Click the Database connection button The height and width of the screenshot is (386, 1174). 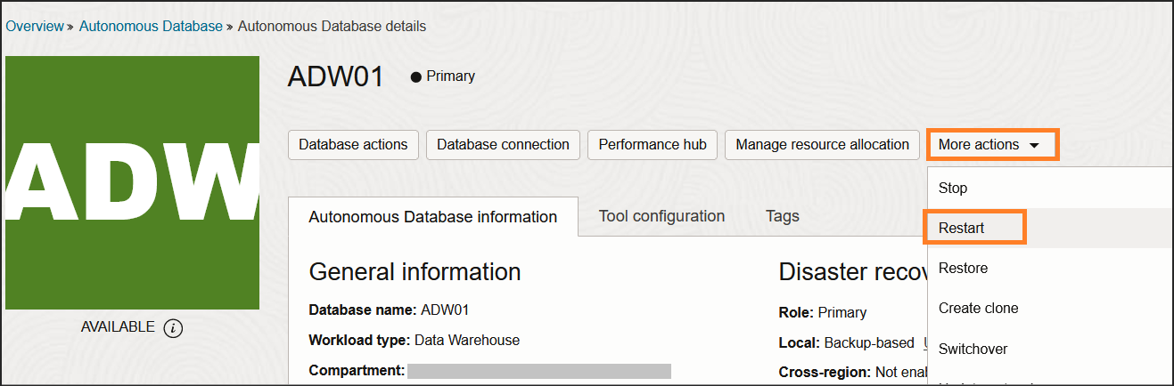pos(503,145)
